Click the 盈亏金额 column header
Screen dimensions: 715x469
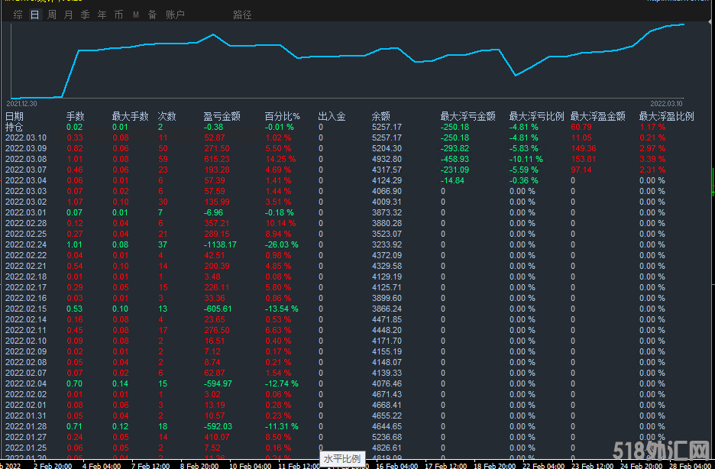(x=222, y=116)
